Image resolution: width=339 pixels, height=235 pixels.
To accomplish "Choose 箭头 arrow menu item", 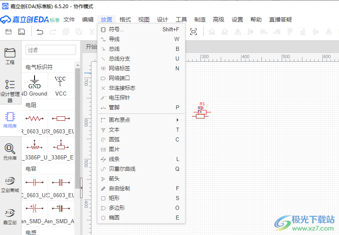I will click(141, 178).
